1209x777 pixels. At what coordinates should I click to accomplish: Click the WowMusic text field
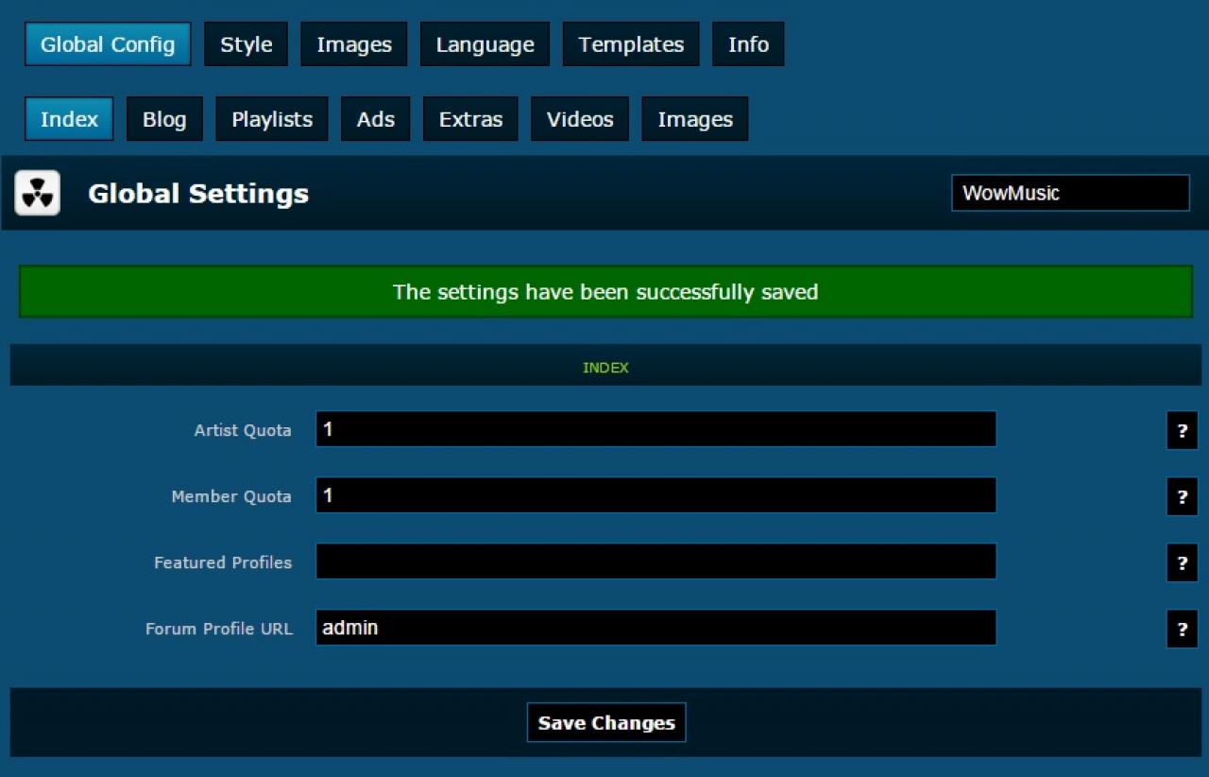coord(1070,193)
